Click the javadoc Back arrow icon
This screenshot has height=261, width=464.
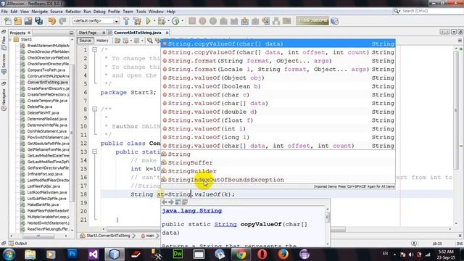coord(165,202)
